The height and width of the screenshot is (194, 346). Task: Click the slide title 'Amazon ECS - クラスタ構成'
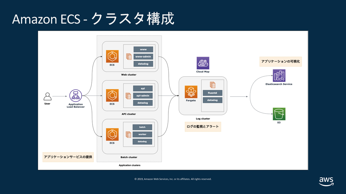[93, 19]
